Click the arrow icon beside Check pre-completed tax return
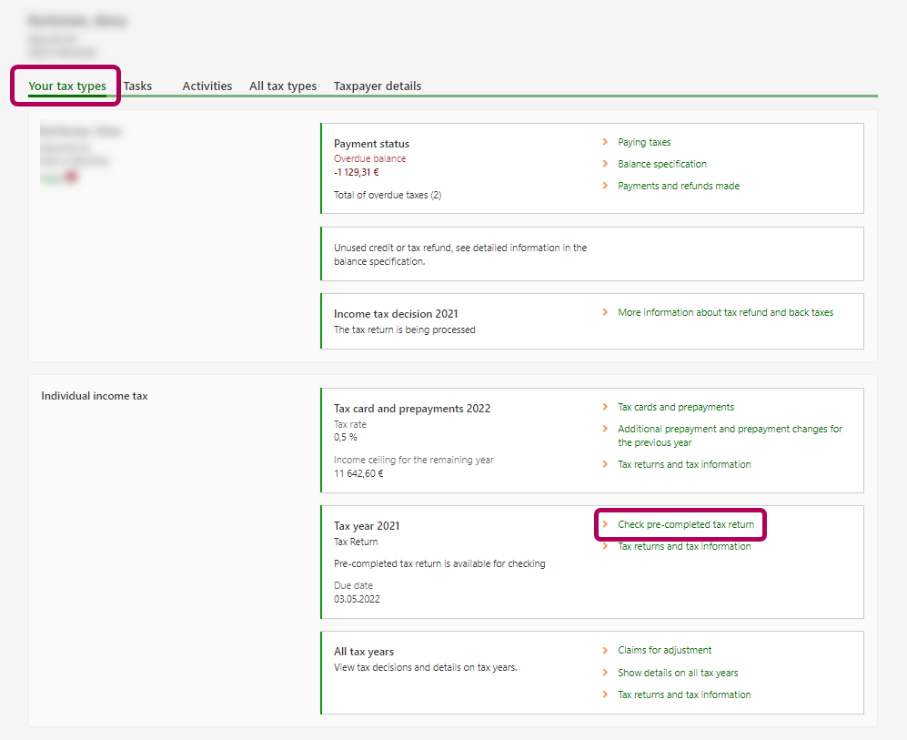 pos(606,524)
